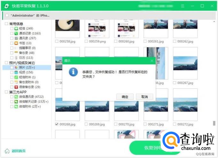The image size is (218, 158).
Task: Select 通话记录 (1163) in sidebar
Action: pyautogui.click(x=30, y=33)
